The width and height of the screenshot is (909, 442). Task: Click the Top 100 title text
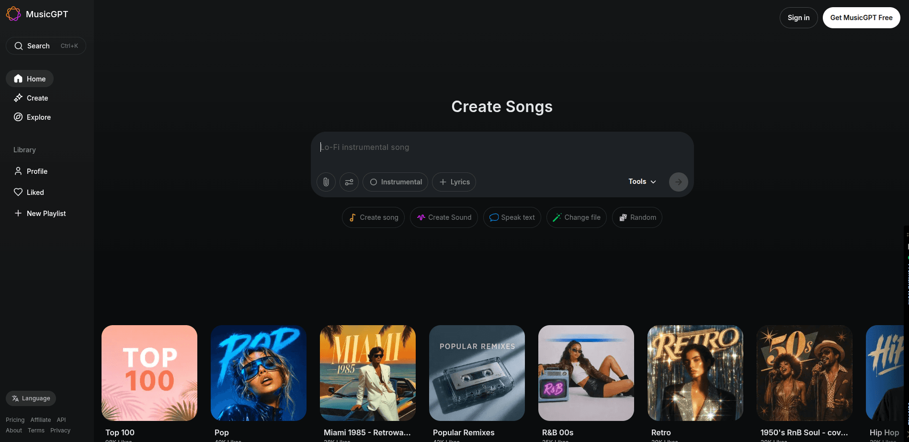(120, 432)
